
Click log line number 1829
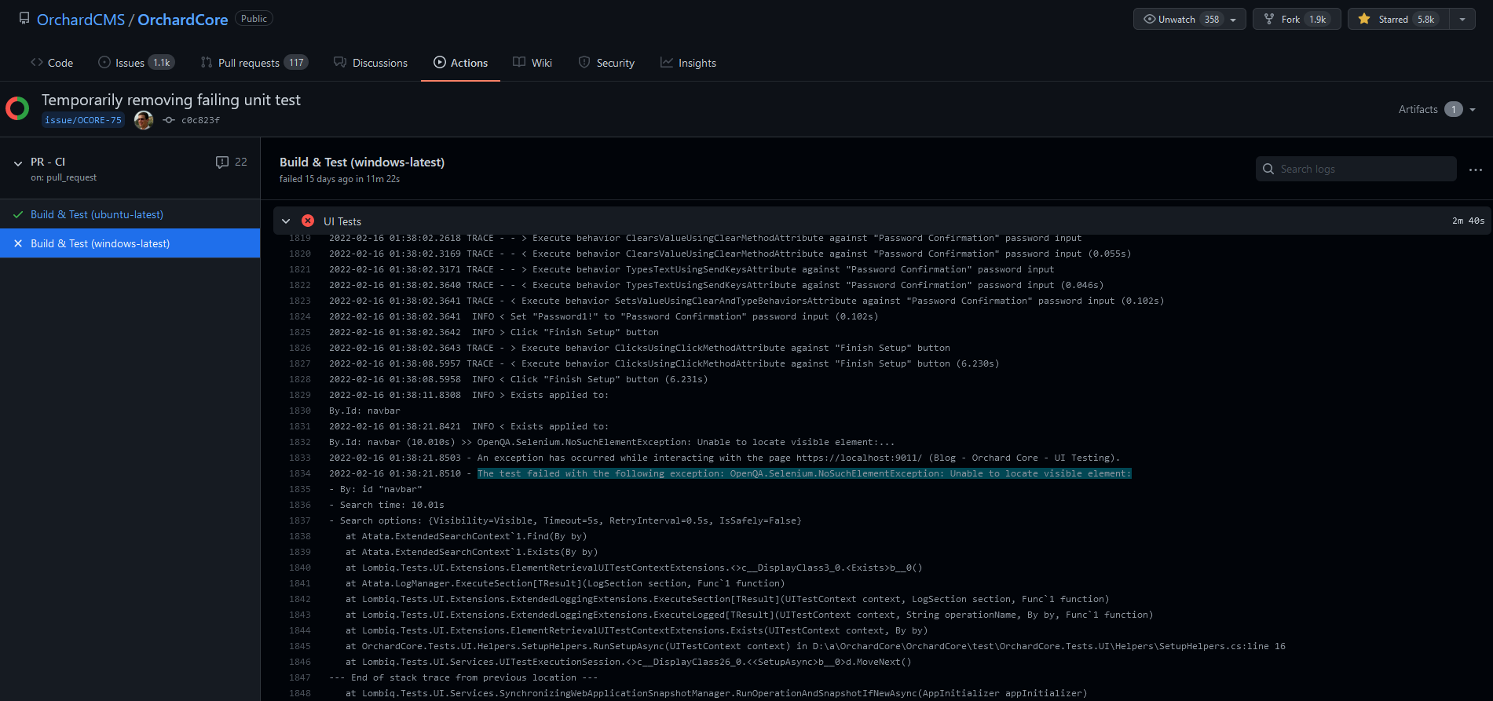[300, 395]
